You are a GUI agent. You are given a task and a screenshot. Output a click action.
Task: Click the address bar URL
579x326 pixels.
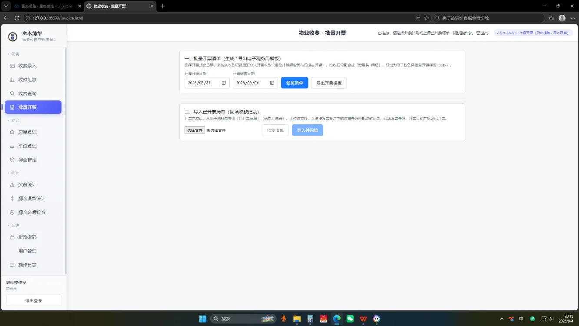(x=58, y=18)
